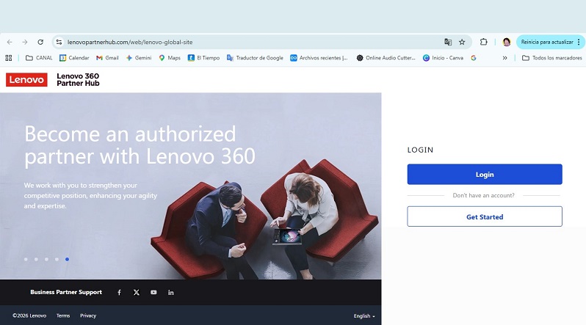
Task: Click the Facebook icon in footer
Action: (x=119, y=292)
